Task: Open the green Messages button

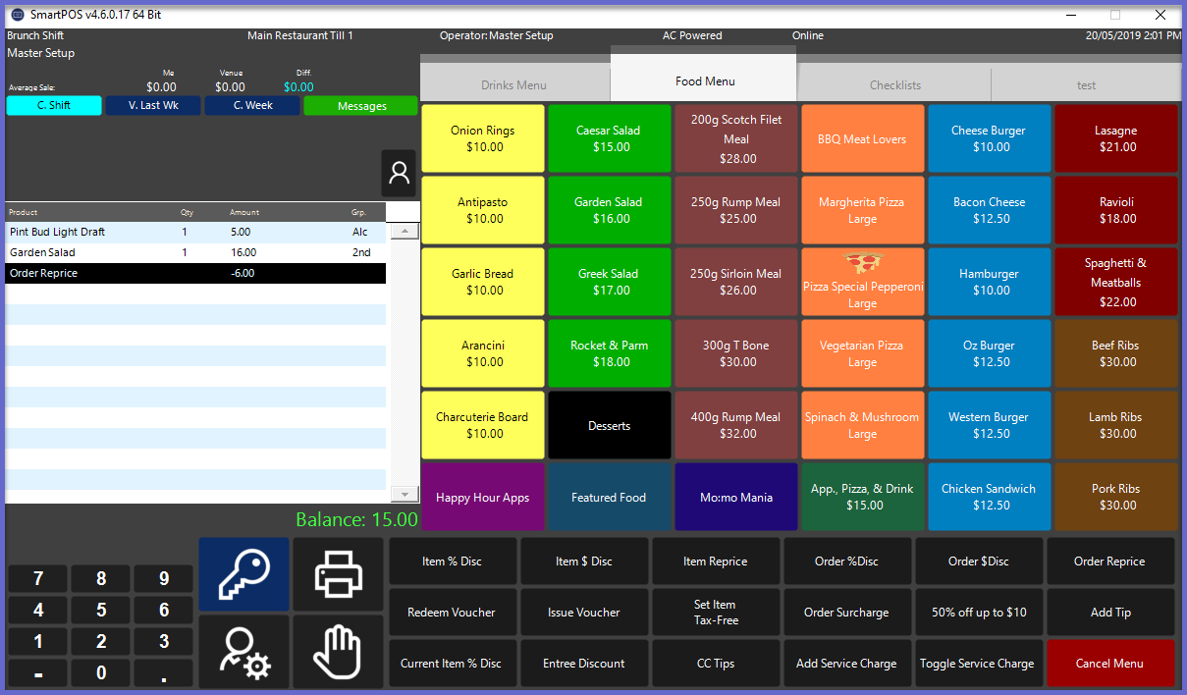Action: (361, 106)
